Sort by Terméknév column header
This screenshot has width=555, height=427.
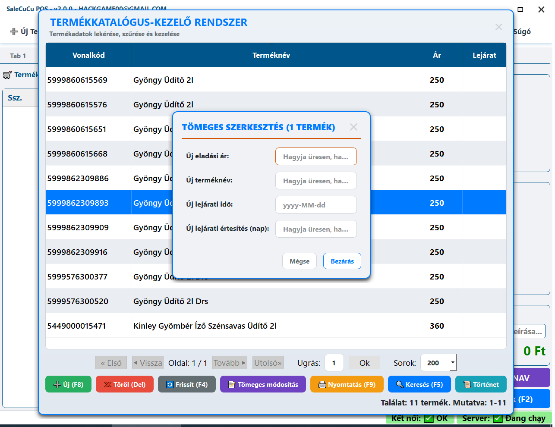(x=271, y=55)
